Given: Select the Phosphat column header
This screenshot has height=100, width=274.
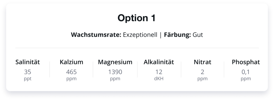Looking at the screenshot, I should click(x=246, y=62).
